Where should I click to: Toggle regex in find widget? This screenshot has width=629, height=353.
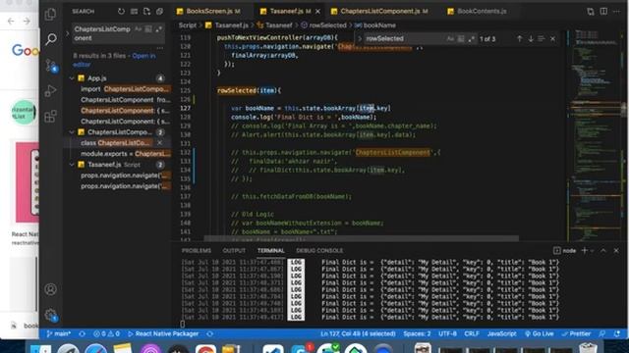pyautogui.click(x=471, y=39)
